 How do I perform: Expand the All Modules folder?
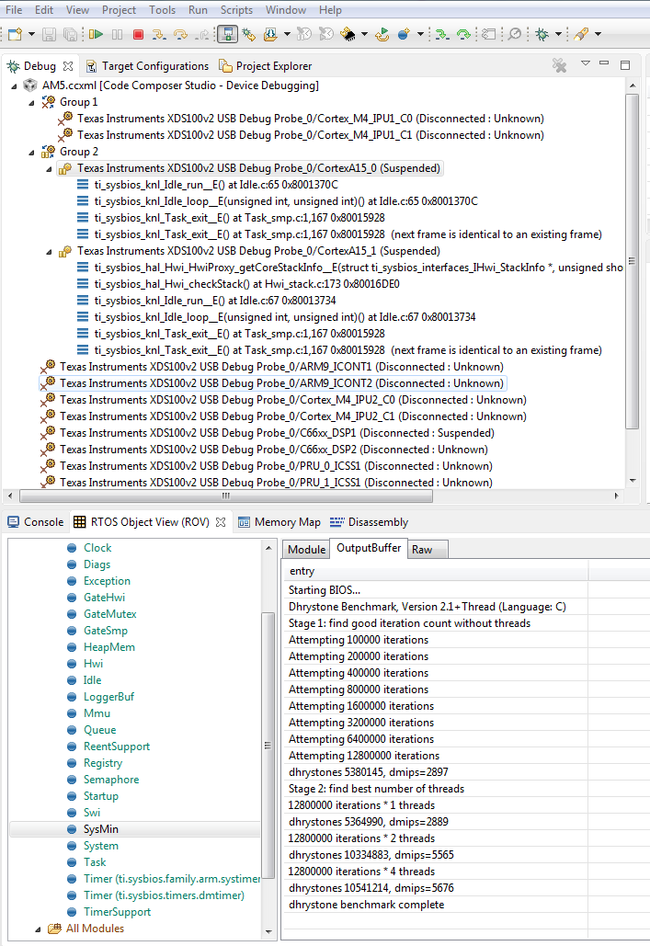point(37,929)
